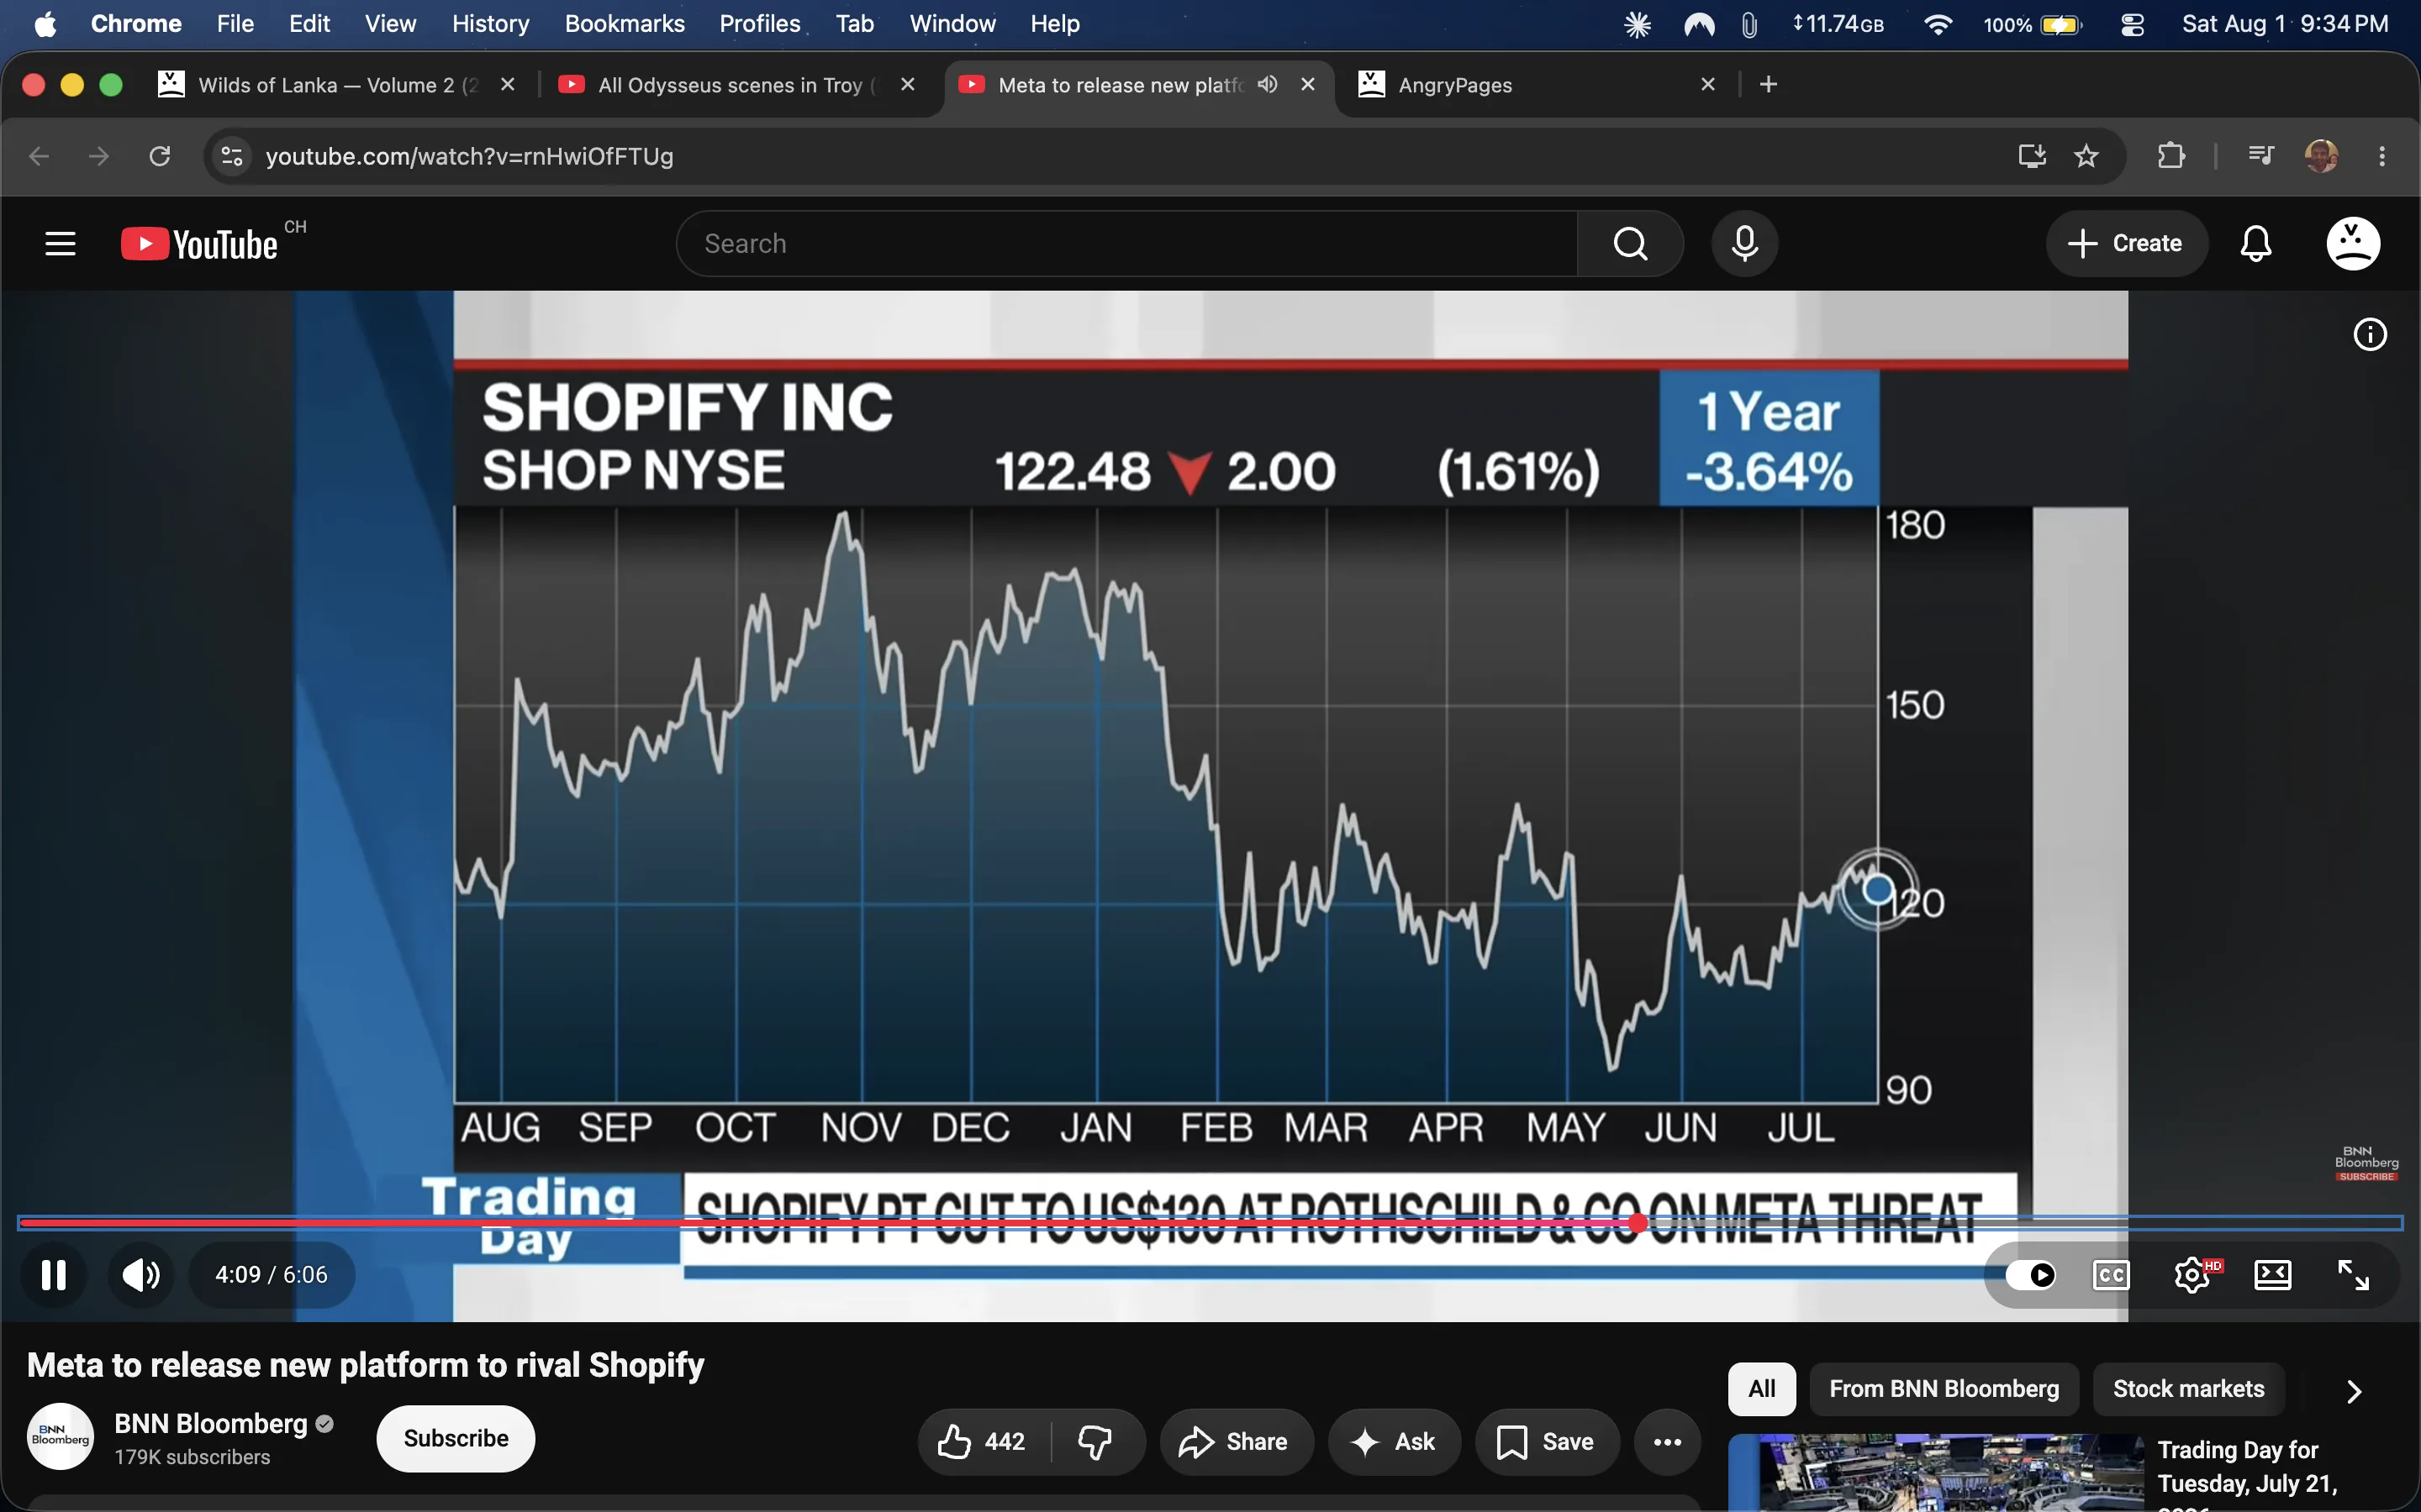The image size is (2421, 1512).
Task: Share this video
Action: pos(1235,1441)
